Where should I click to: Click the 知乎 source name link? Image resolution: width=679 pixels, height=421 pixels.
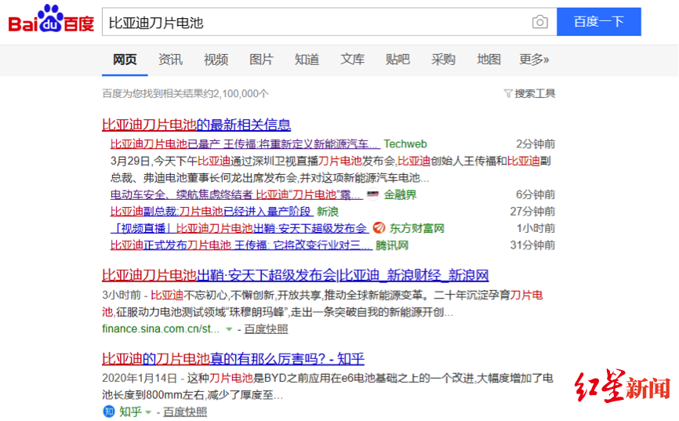click(131, 412)
